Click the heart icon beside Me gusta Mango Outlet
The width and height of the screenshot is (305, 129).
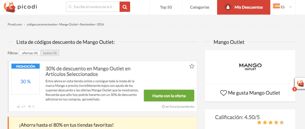tap(223, 93)
